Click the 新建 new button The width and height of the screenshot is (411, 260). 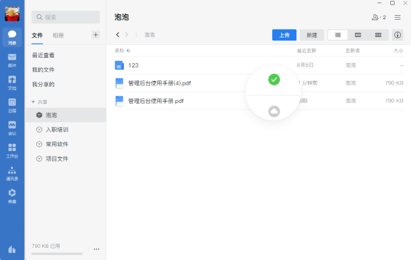coord(311,35)
